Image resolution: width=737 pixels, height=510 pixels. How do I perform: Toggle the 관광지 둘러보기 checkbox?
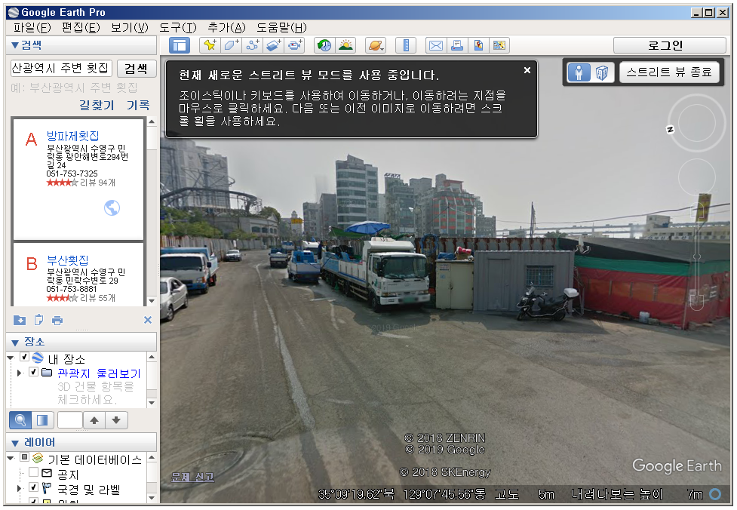(33, 372)
